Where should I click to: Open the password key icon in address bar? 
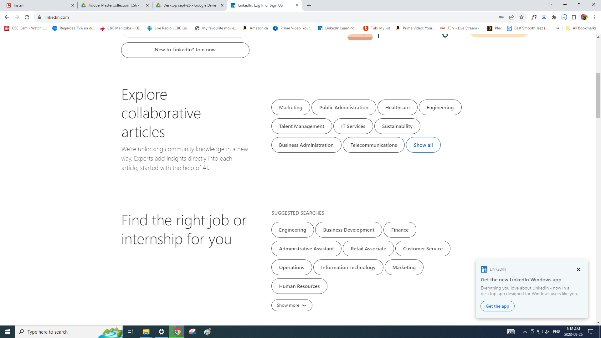(x=501, y=17)
